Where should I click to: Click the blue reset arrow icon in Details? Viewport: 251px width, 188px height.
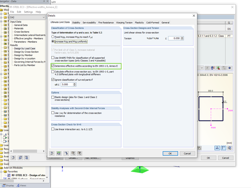pos(66,153)
